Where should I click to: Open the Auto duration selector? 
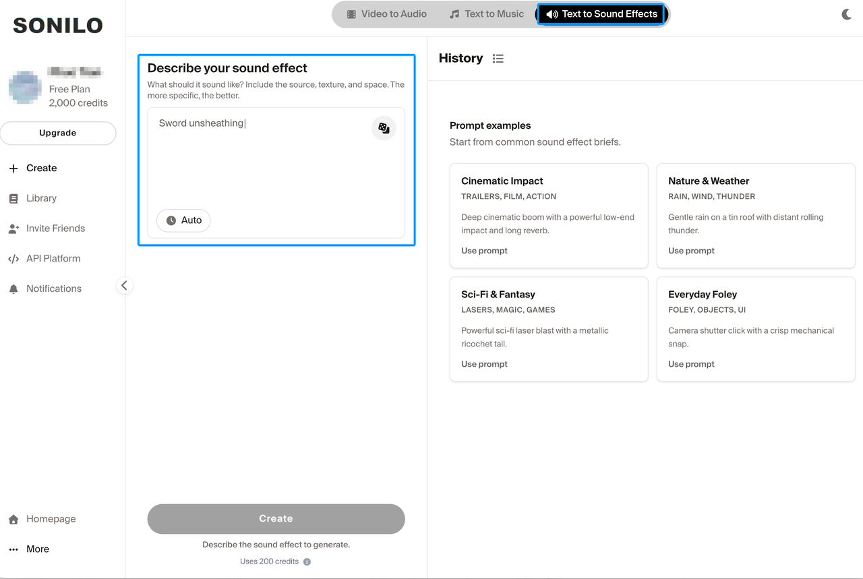pyautogui.click(x=183, y=220)
